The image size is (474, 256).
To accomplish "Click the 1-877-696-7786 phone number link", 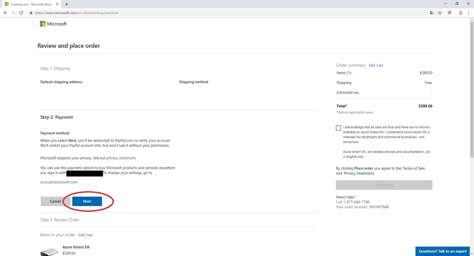I will coord(356,202).
